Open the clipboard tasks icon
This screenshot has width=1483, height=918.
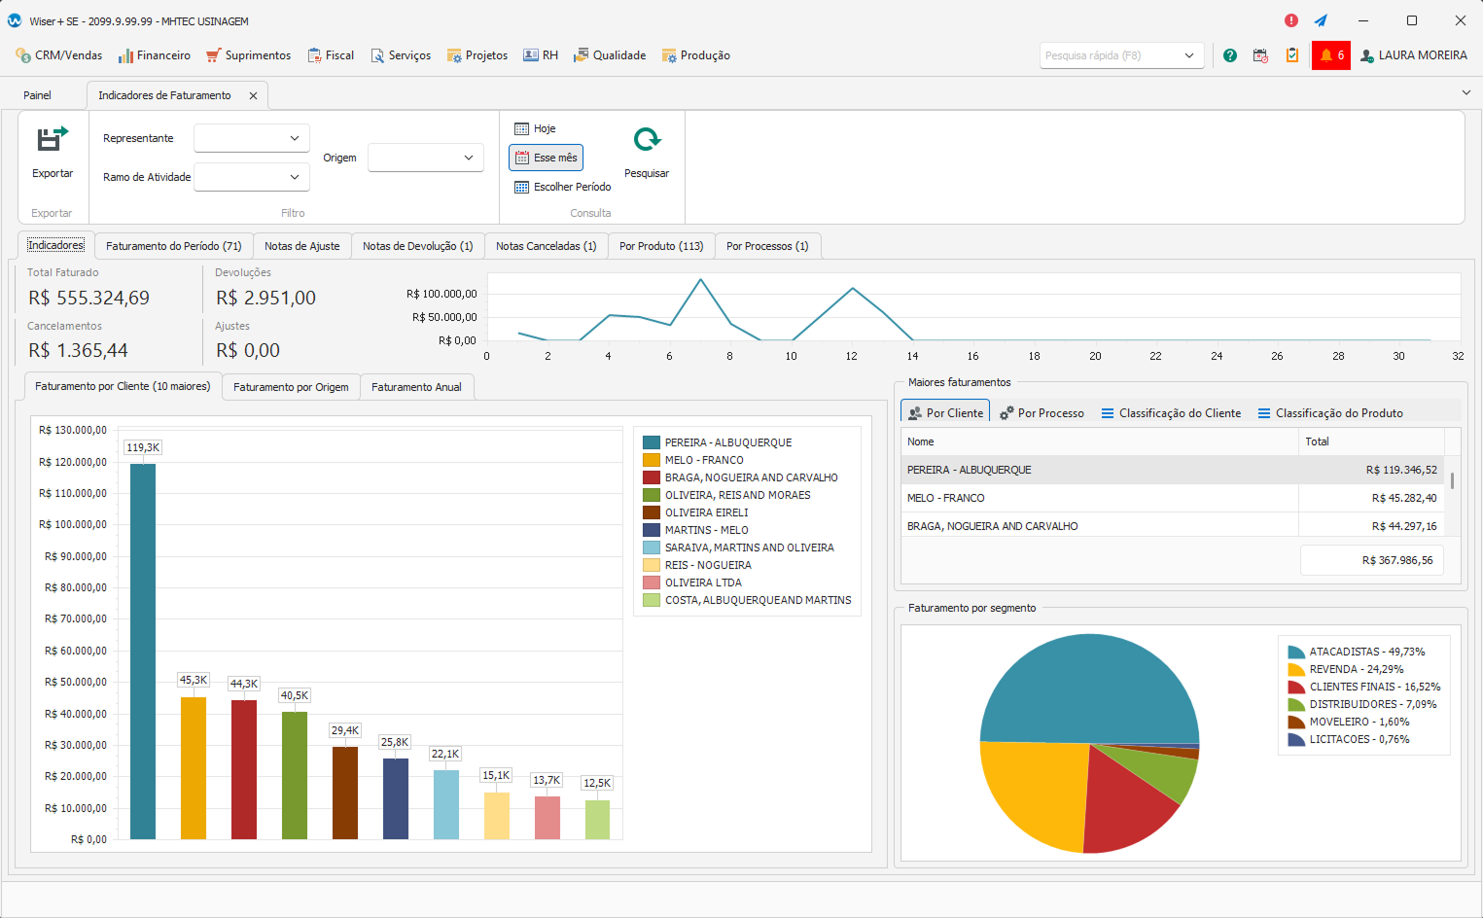1292,55
